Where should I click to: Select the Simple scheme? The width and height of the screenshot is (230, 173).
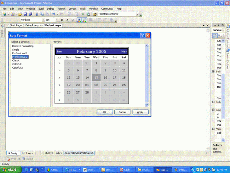[16, 50]
